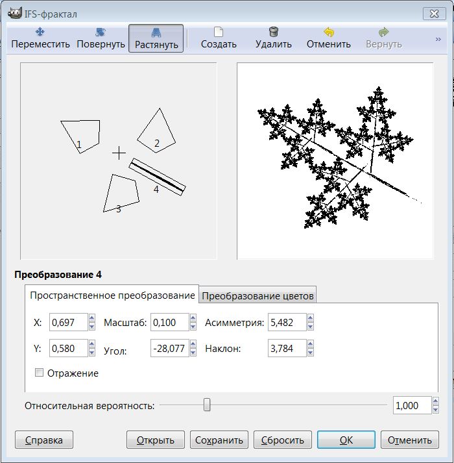This screenshot has width=454, height=463.
Task: Click the Сохранить button
Action: [219, 440]
